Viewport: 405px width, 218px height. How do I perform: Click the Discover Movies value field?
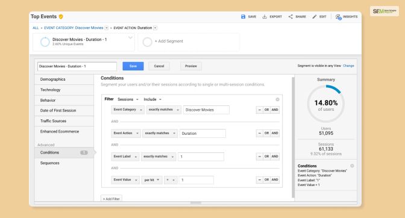tap(206, 110)
